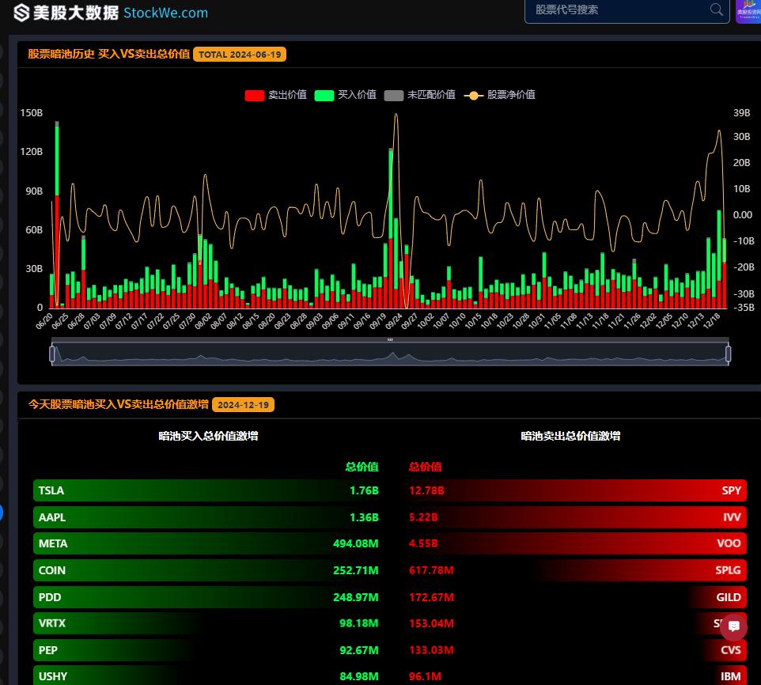Click the StockWe.com site link
761x685 pixels.
pos(165,13)
